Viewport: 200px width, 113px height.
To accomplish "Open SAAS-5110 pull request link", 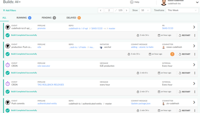I will click(167, 28).
